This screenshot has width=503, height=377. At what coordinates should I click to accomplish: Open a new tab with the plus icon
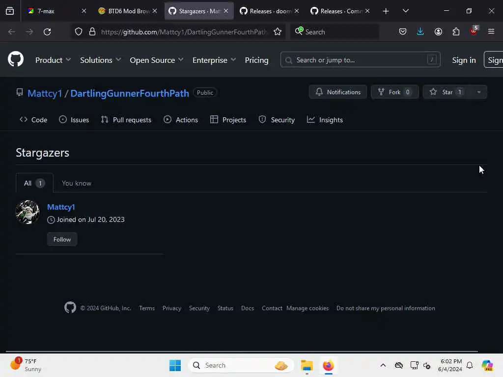386,11
